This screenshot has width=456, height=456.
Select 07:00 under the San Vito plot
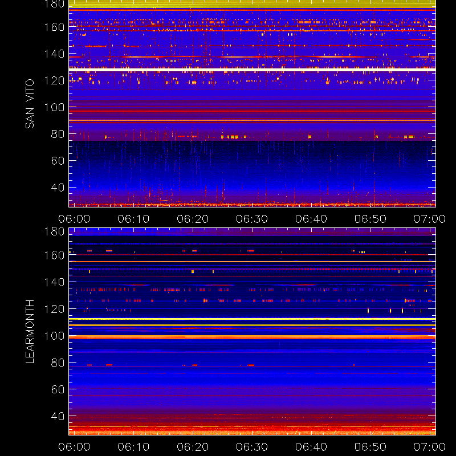pos(430,219)
